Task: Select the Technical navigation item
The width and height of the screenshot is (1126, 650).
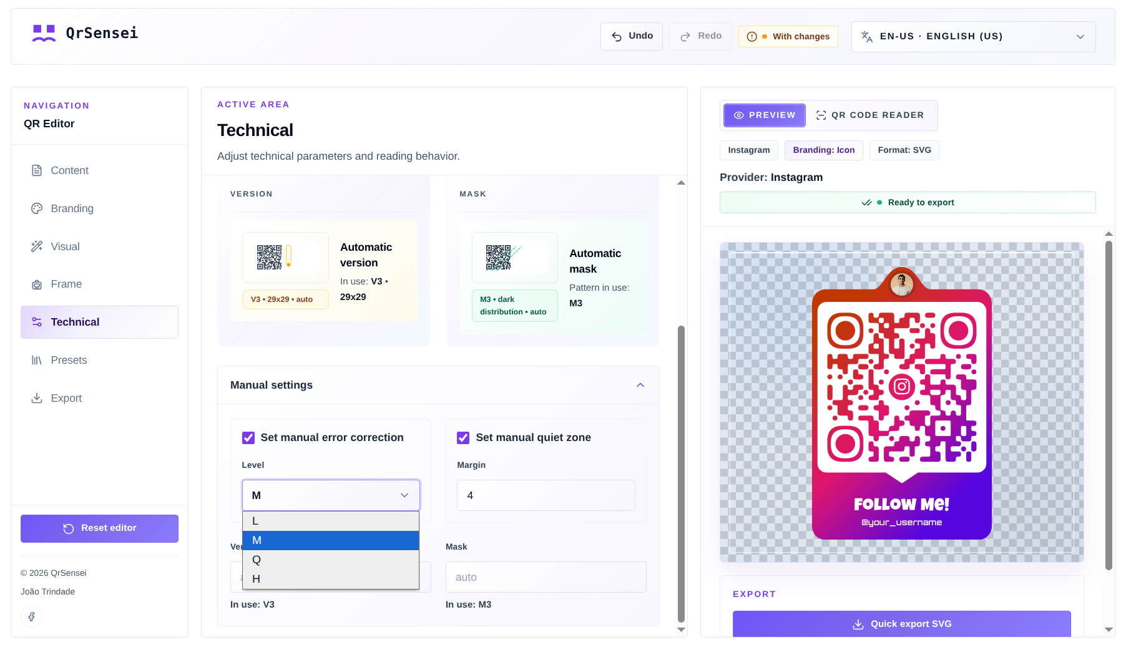Action: (99, 322)
